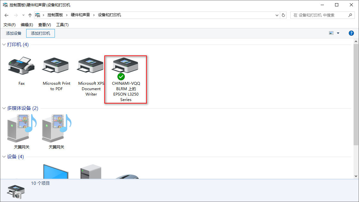Collapse the 设备 (4) group
The image size is (359, 202).
[4, 156]
